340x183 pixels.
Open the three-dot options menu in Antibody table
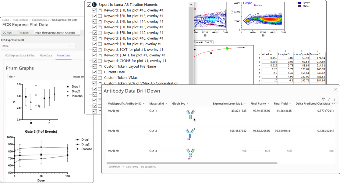335,99
